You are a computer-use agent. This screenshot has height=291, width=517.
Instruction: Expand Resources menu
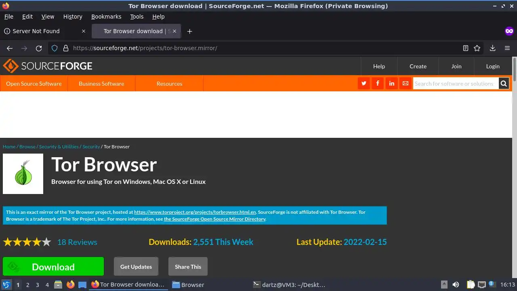[x=169, y=84]
